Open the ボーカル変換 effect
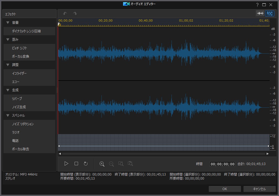The image size is (279, 196). (29, 56)
